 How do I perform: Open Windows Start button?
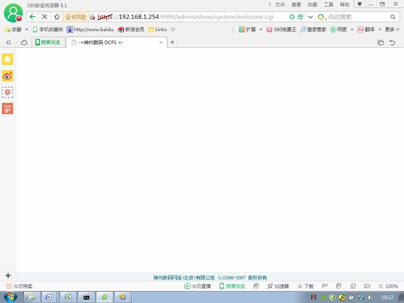point(11,297)
